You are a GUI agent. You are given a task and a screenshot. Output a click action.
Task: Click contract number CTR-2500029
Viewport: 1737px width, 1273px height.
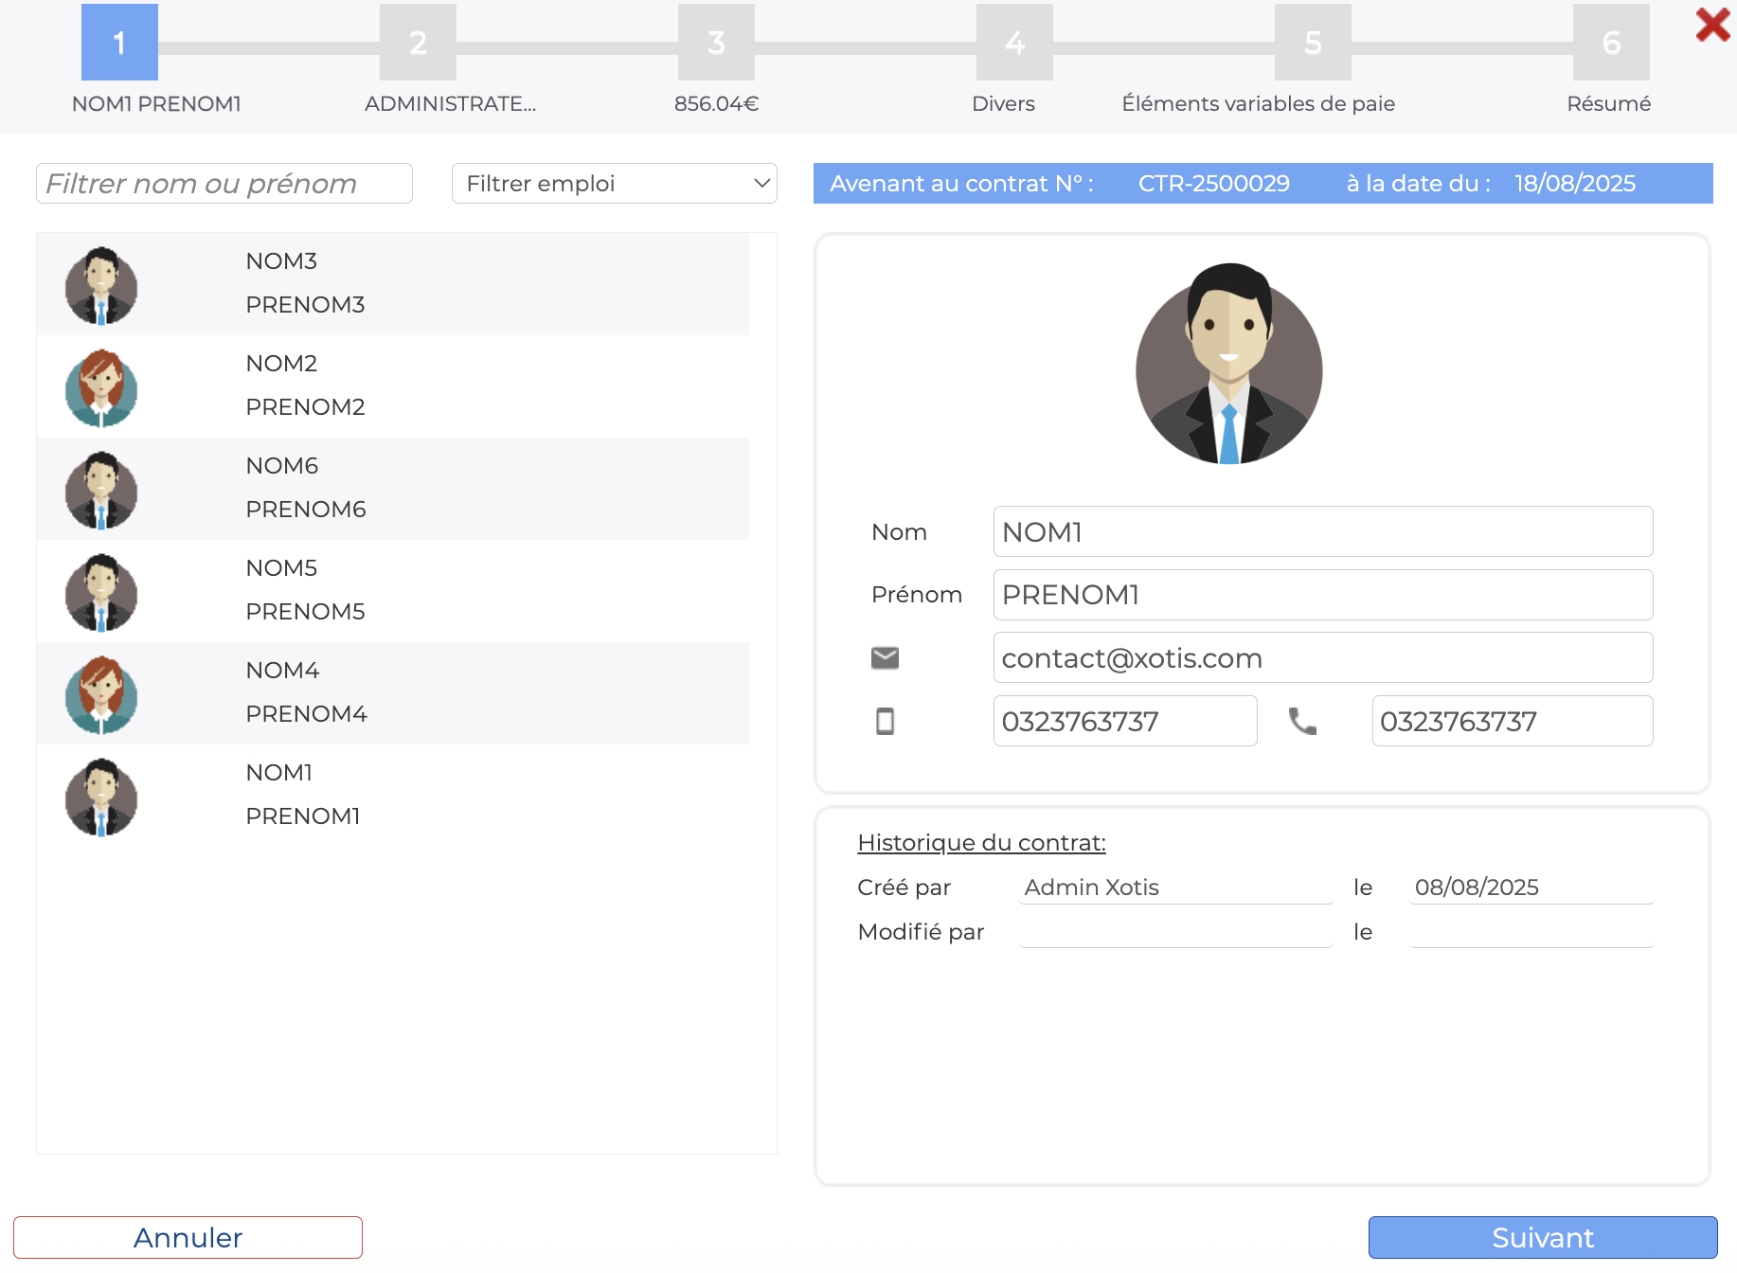coord(1213,183)
